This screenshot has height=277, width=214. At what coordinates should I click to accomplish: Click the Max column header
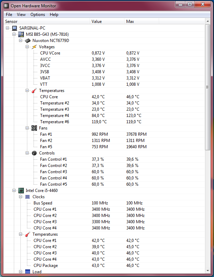tap(141, 22)
